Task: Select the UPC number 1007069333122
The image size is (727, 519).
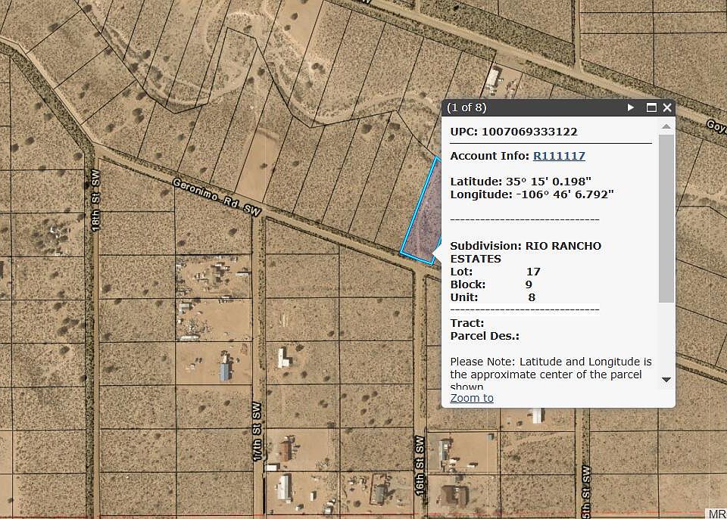Action: (529, 132)
